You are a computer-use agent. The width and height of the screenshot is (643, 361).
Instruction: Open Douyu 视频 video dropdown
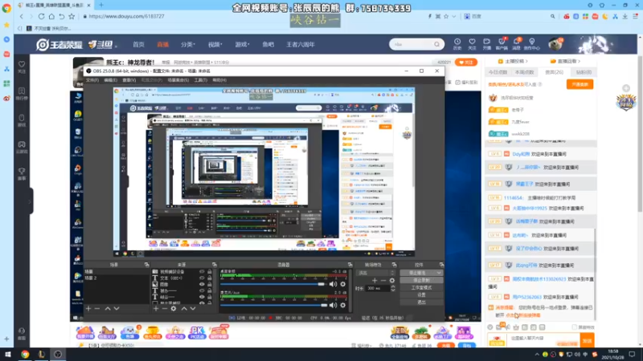coord(215,44)
